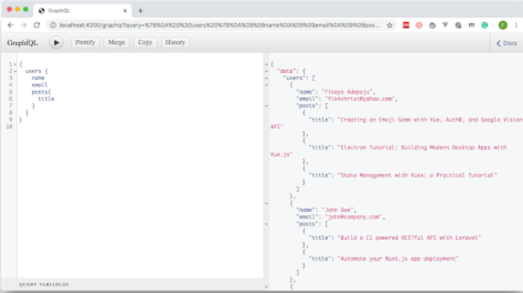Go back in browser history
The width and height of the screenshot is (523, 293).
click(11, 25)
